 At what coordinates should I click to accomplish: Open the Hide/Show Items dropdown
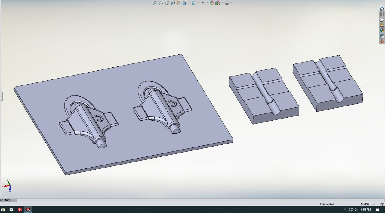point(207,3)
